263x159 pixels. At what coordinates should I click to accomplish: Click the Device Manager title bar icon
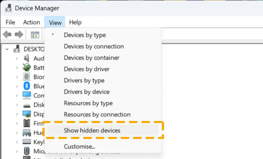tap(8, 8)
